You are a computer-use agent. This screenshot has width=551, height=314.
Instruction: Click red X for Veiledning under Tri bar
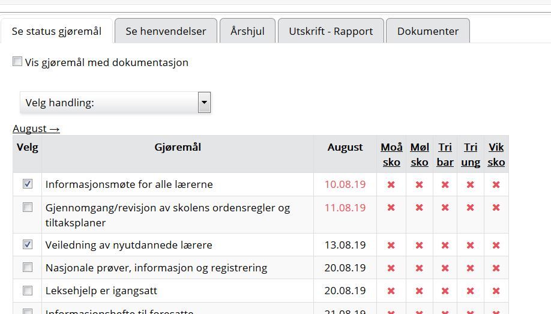tap(445, 245)
